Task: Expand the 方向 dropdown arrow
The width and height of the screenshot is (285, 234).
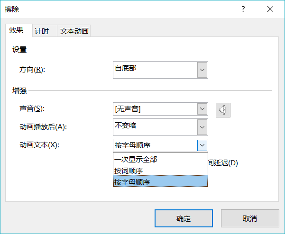Action: pos(202,70)
